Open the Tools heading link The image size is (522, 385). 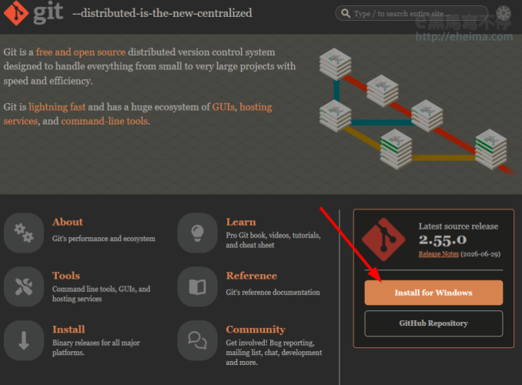(x=66, y=276)
